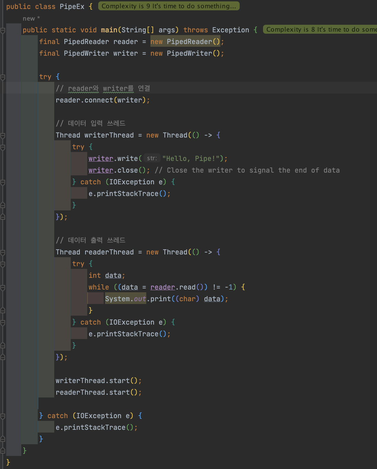Fold the try block containing 'int data'

[3, 264]
